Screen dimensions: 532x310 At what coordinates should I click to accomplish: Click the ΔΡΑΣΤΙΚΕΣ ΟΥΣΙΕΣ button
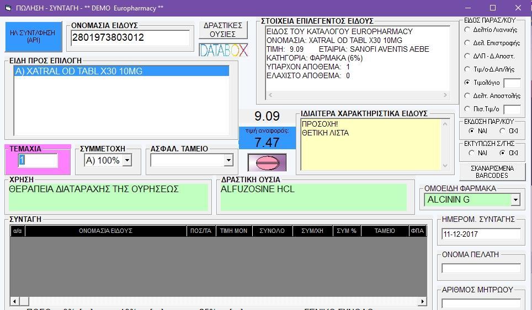(223, 30)
